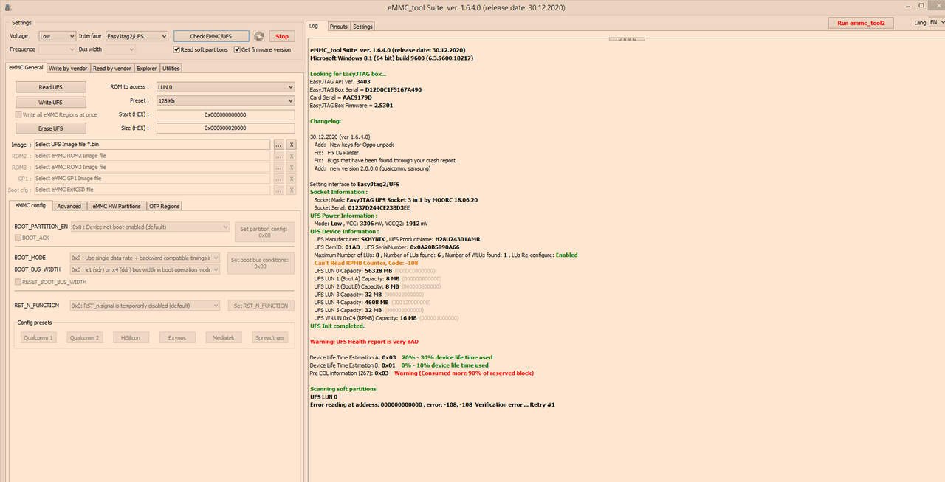
Task: Click the Set RST_N_FUNCTION button
Action: point(260,306)
